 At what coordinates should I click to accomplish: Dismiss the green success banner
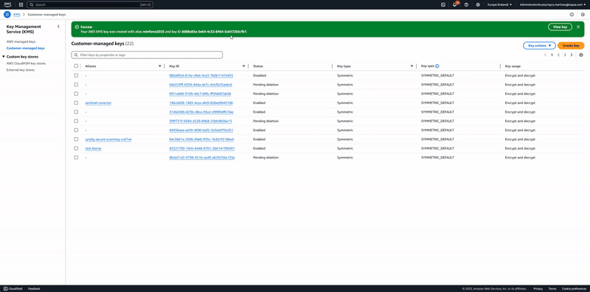[578, 27]
